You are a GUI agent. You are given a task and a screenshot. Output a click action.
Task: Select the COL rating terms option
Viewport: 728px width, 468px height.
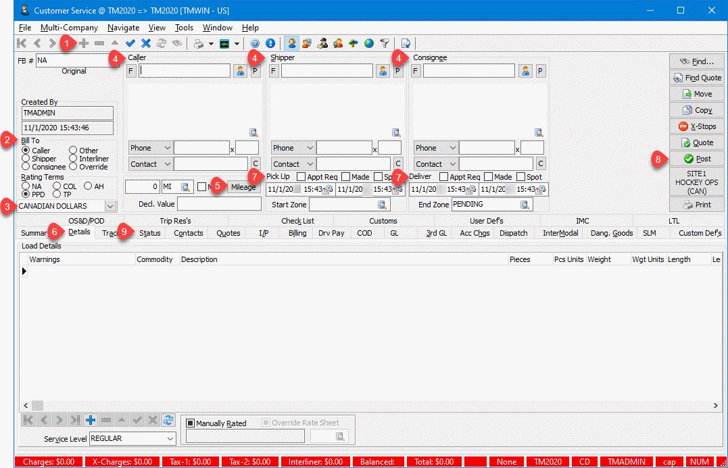pos(57,186)
